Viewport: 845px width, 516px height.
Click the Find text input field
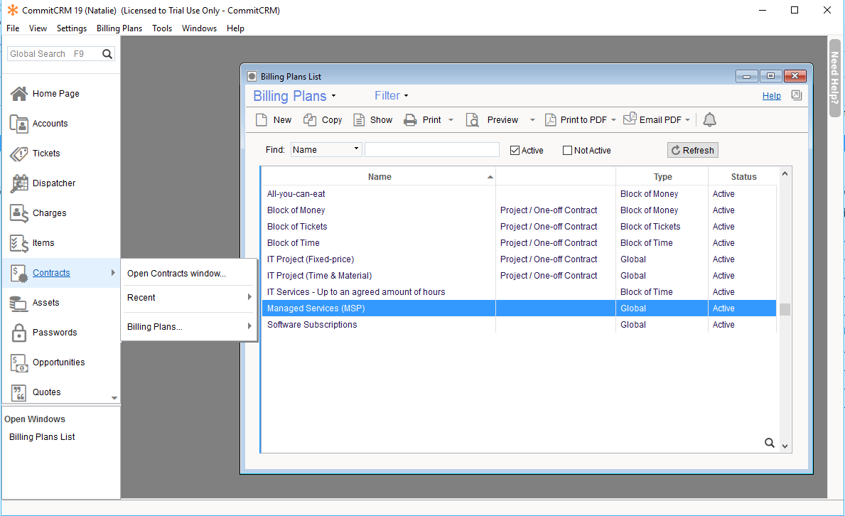431,150
